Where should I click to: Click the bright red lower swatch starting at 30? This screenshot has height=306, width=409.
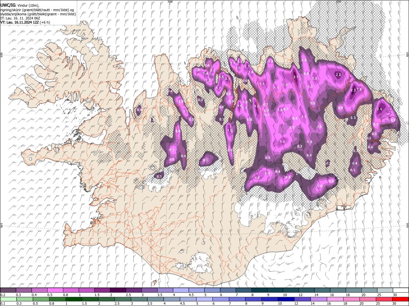(x=400, y=299)
